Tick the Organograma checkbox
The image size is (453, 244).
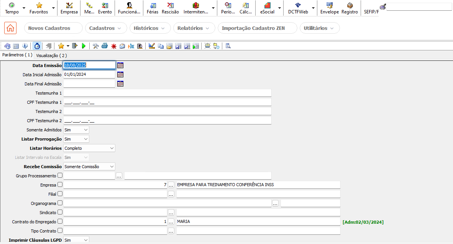60,203
